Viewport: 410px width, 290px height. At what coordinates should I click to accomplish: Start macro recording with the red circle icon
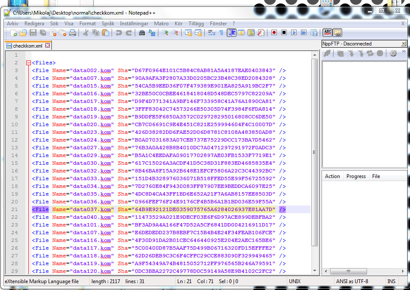[274, 33]
